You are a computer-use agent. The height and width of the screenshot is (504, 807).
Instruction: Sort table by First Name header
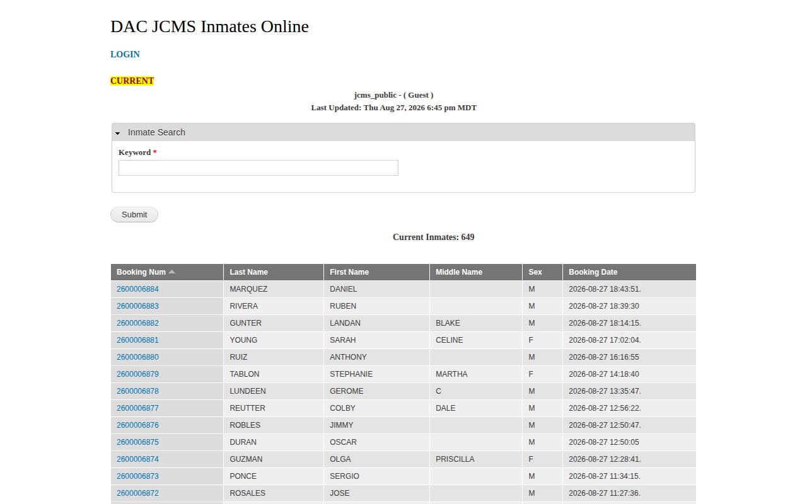[x=349, y=272]
